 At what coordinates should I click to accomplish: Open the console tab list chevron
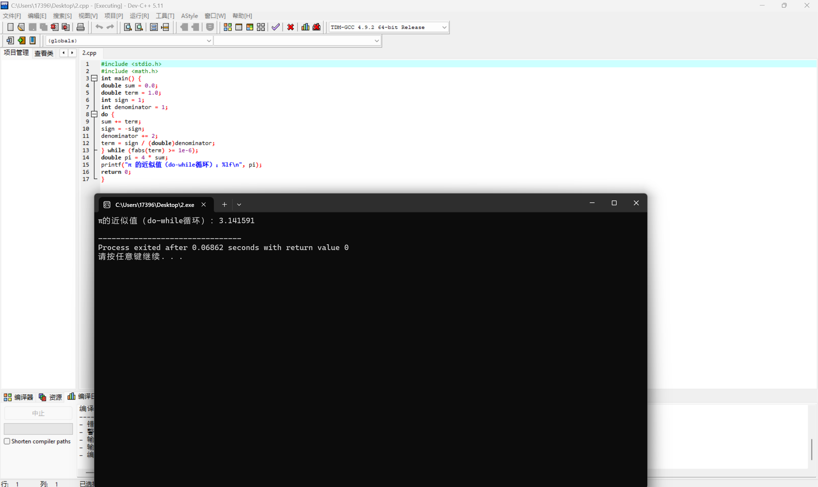239,204
